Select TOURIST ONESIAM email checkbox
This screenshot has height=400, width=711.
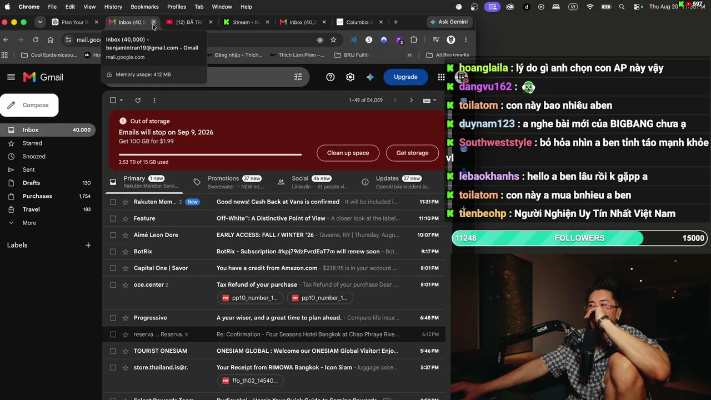click(113, 351)
